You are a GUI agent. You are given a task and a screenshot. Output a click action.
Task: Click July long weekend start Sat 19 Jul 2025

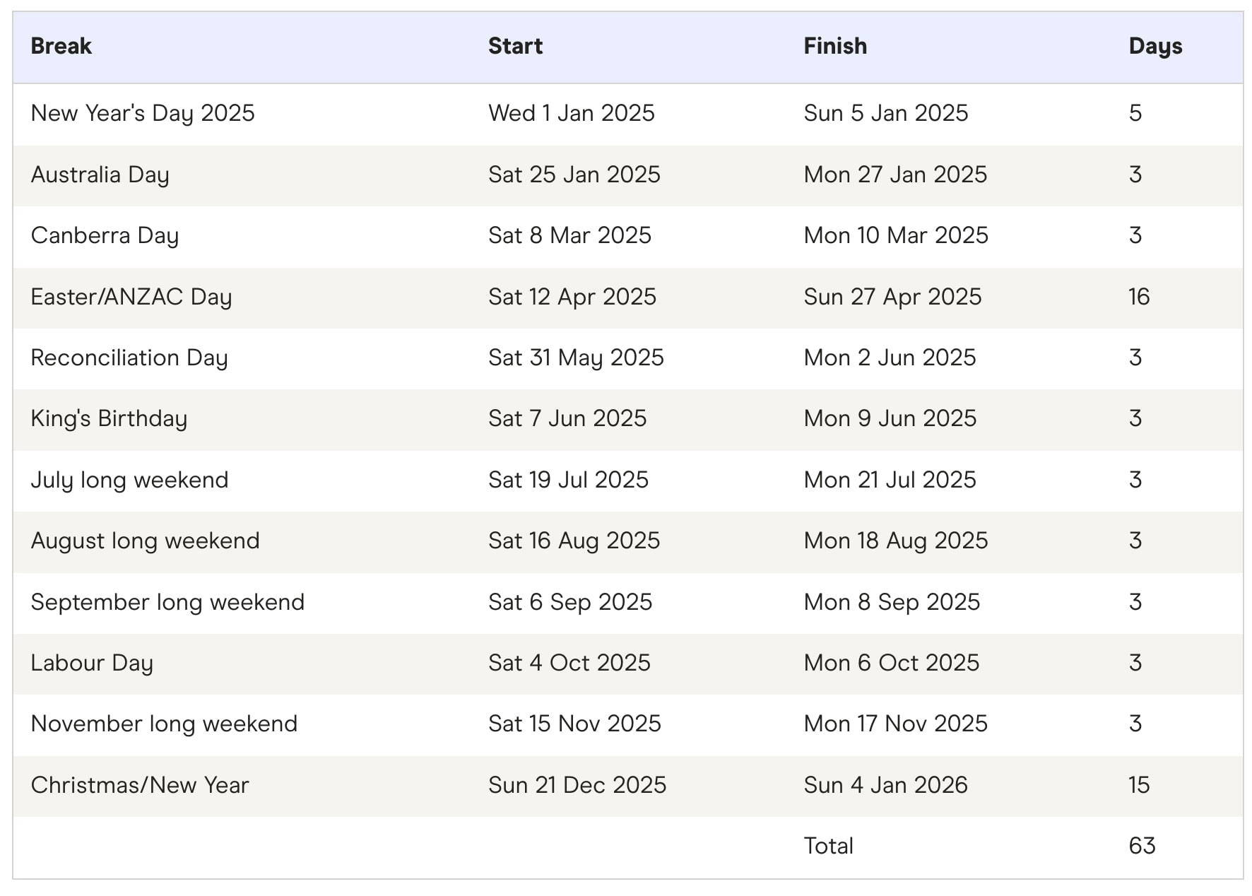[x=568, y=480]
